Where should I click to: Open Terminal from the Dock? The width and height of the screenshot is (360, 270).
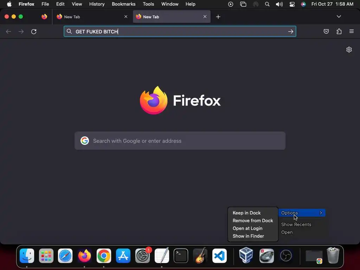181,256
